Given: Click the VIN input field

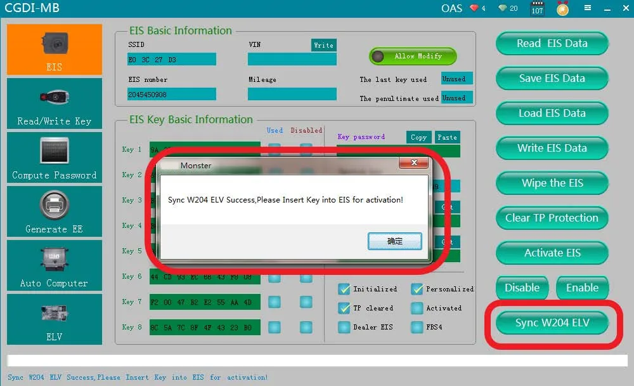Looking at the screenshot, I should pos(292,59).
